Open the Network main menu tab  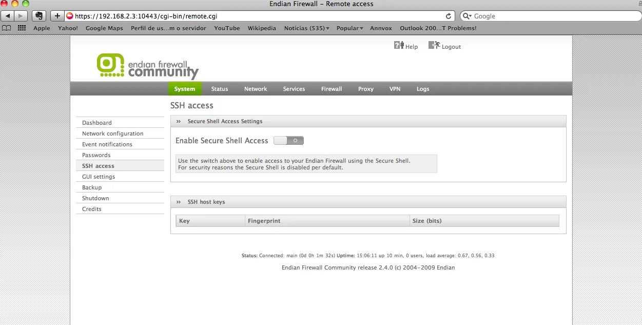point(256,89)
